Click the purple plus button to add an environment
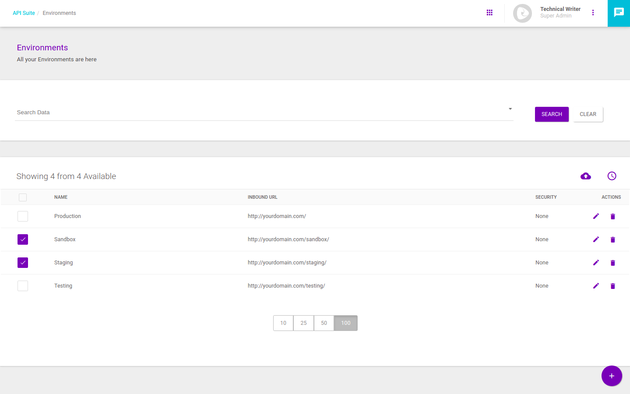Screen dimensions: 630x394 (x=612, y=376)
